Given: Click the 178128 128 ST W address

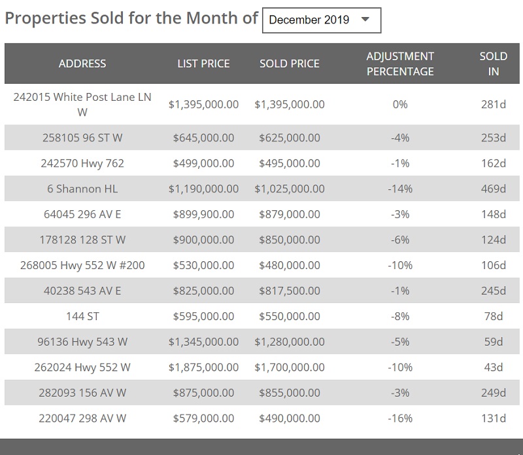Looking at the screenshot, I should (82, 240).
